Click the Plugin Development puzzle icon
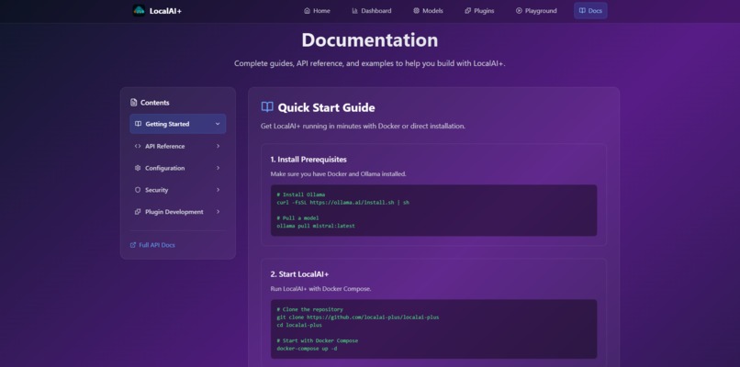Image resolution: width=740 pixels, height=367 pixels. tap(138, 212)
